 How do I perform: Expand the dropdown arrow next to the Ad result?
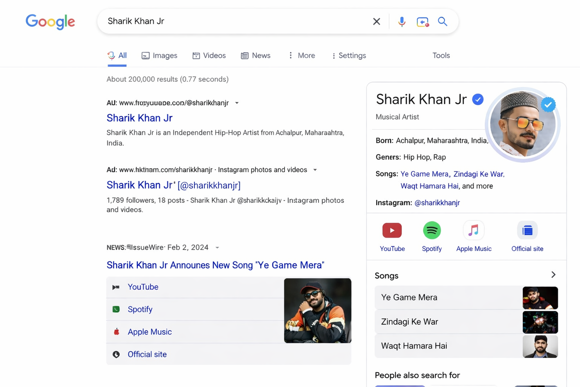click(x=315, y=170)
